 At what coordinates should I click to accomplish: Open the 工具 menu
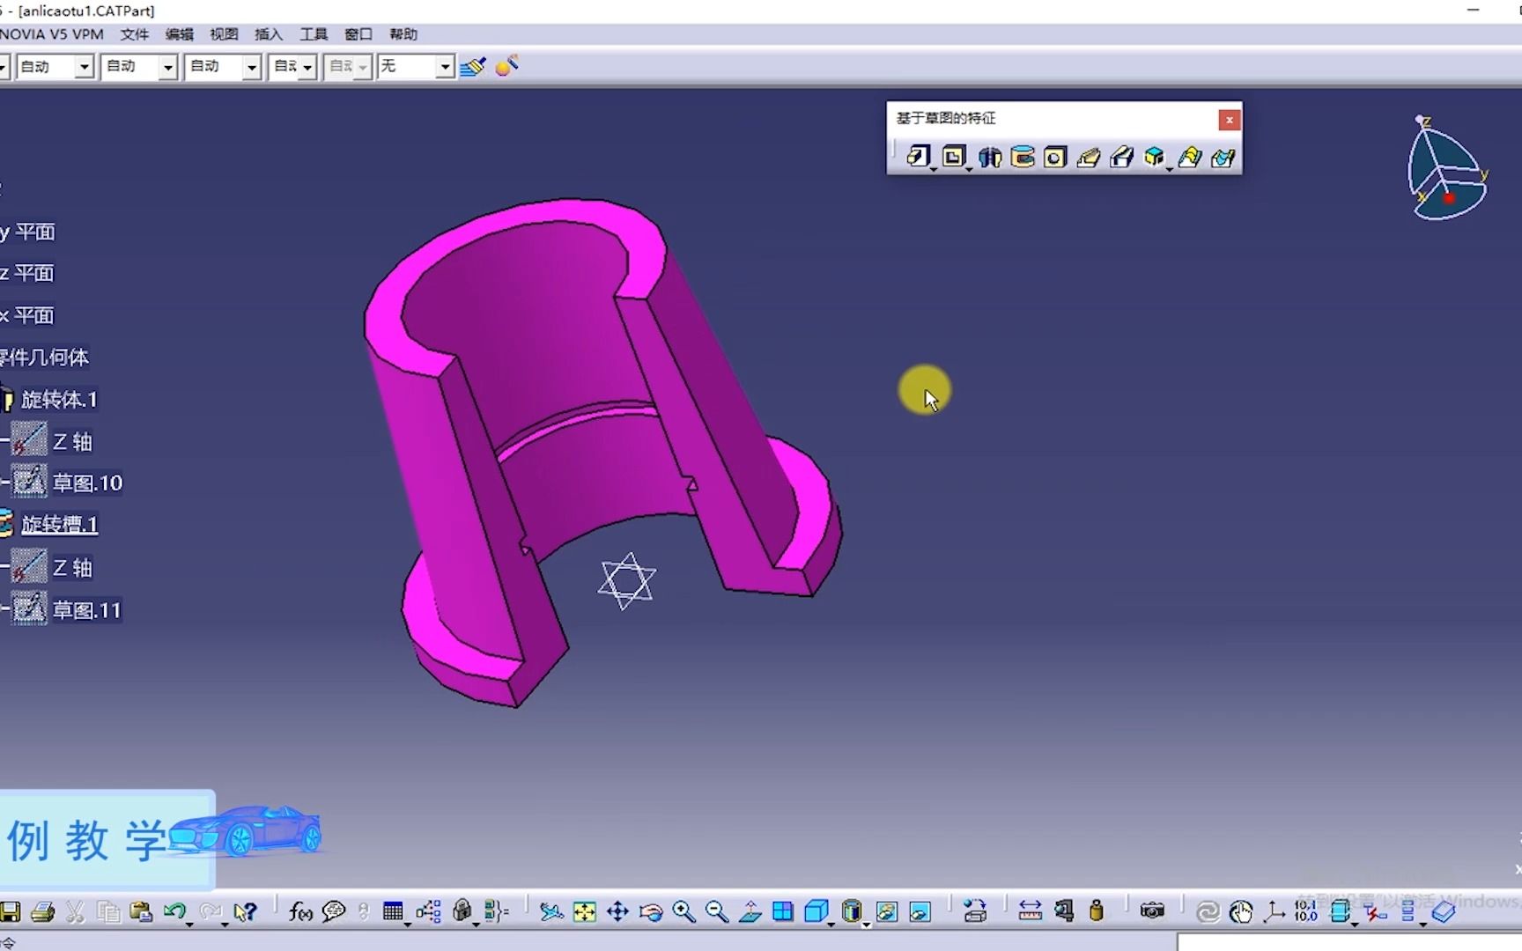click(314, 34)
